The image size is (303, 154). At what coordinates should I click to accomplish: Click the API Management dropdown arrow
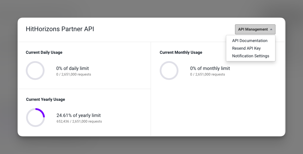[x=271, y=29]
